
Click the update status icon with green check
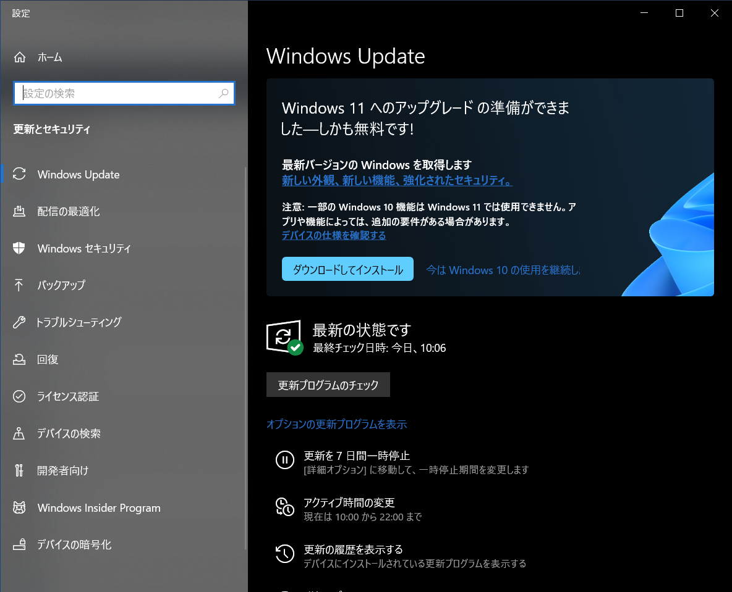[285, 338]
